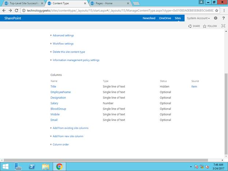Click the Item source link

tap(194, 87)
